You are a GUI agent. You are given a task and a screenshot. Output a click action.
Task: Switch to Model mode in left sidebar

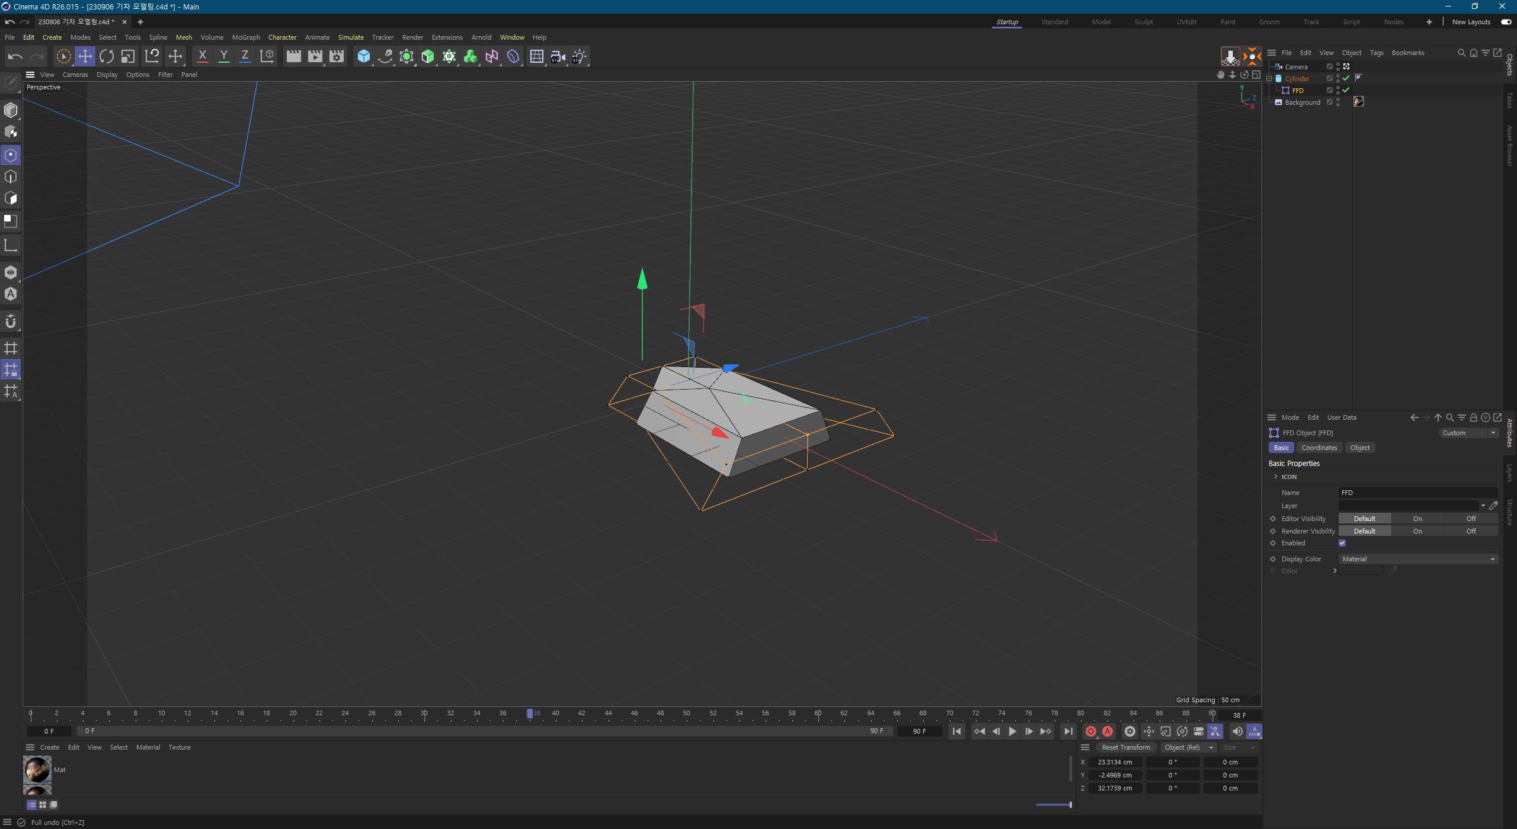(11, 110)
